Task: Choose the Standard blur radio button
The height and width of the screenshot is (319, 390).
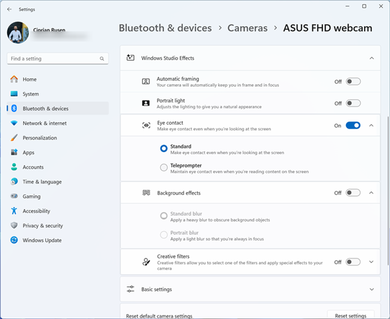Action: [x=164, y=215]
